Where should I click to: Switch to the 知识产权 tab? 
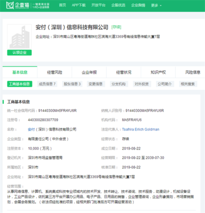click(158, 72)
